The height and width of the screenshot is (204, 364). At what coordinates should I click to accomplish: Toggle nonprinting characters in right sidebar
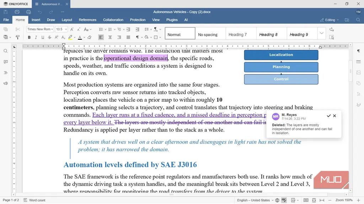coord(358,51)
